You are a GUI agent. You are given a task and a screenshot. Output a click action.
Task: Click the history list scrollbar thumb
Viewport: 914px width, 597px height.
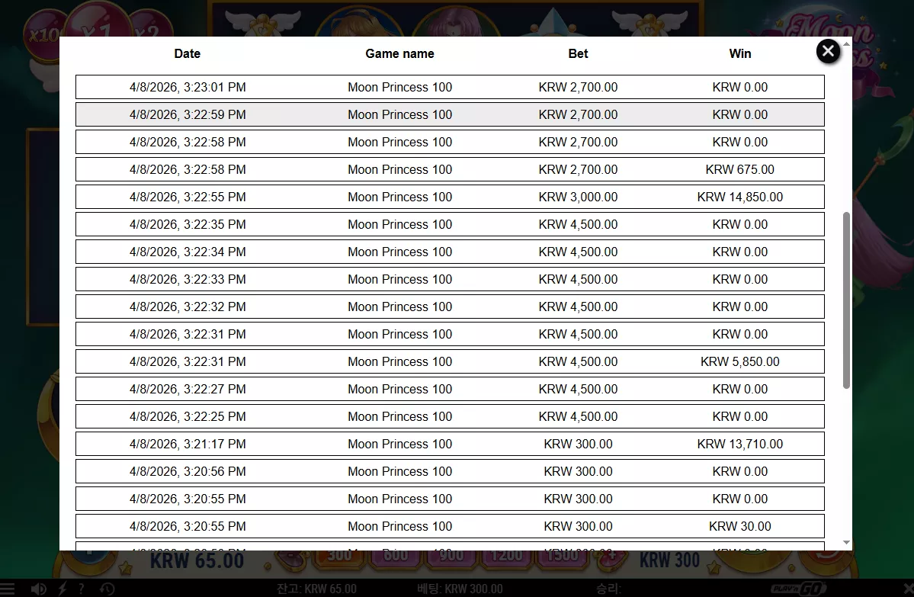(x=846, y=300)
